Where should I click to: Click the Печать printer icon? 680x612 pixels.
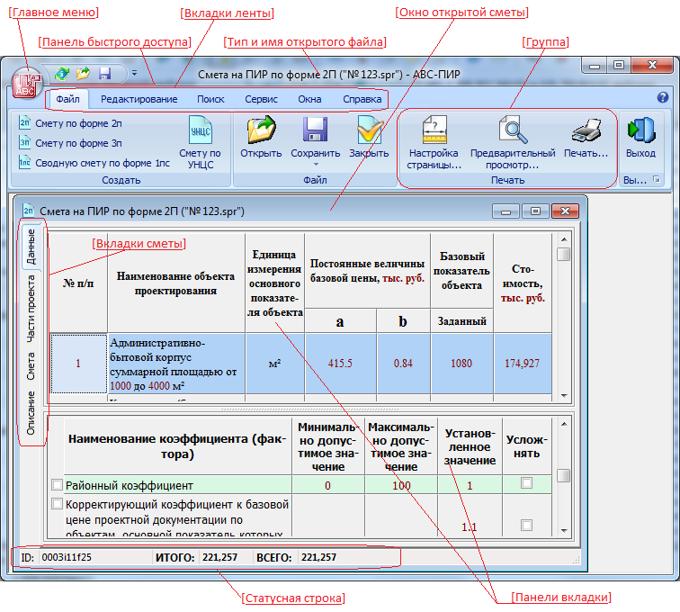[x=586, y=130]
